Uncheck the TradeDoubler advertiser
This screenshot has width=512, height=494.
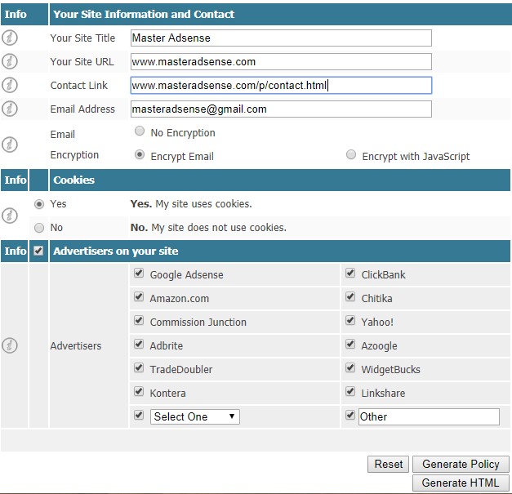139,367
